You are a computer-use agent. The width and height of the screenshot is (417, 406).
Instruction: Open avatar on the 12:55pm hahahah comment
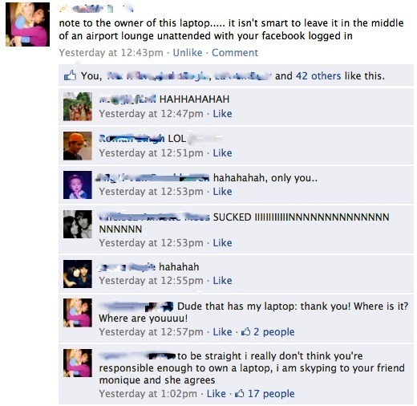tap(78, 274)
